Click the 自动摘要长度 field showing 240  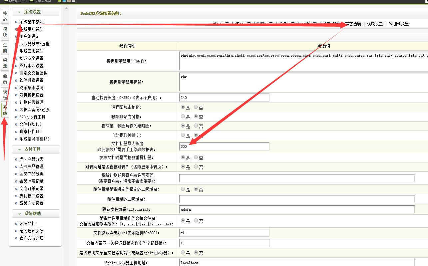click(224, 98)
